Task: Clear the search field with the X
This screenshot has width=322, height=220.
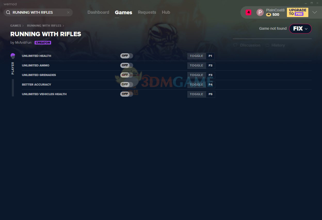Action: 68,12
